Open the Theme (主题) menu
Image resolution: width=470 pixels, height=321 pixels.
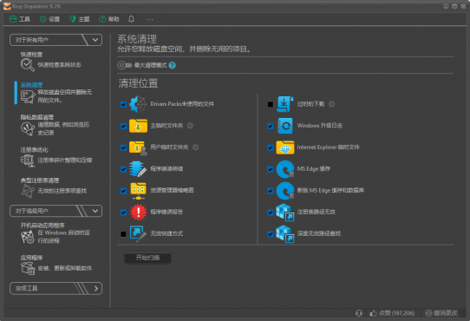79,19
